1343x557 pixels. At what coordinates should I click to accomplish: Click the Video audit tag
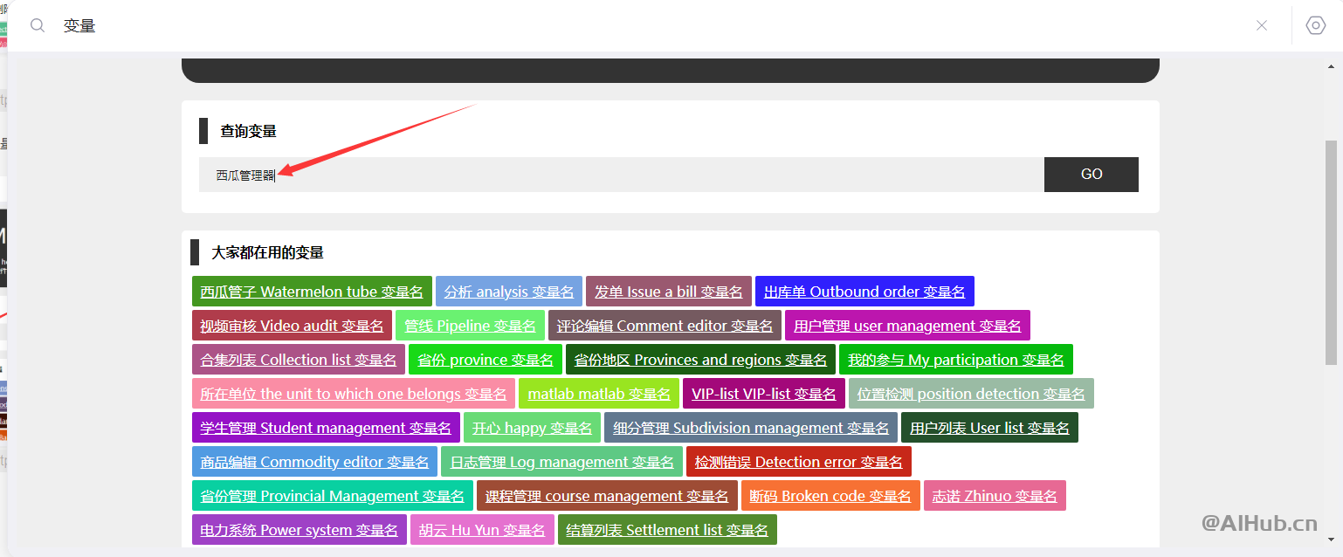coord(292,326)
